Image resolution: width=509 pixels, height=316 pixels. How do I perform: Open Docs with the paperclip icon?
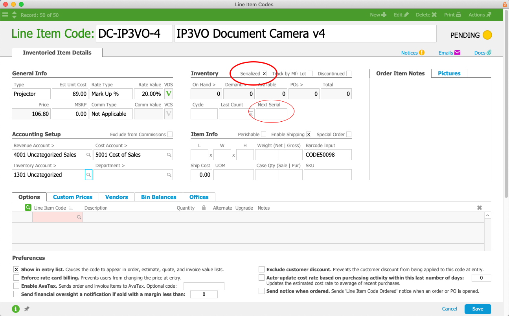tap(483, 53)
